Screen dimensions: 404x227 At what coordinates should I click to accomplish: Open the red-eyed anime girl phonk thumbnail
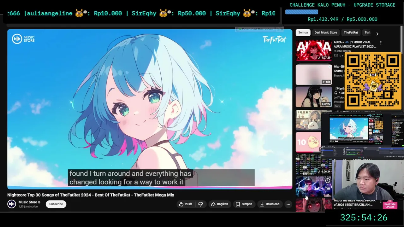314,204
